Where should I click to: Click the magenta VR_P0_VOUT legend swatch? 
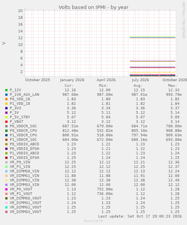[6, 189]
